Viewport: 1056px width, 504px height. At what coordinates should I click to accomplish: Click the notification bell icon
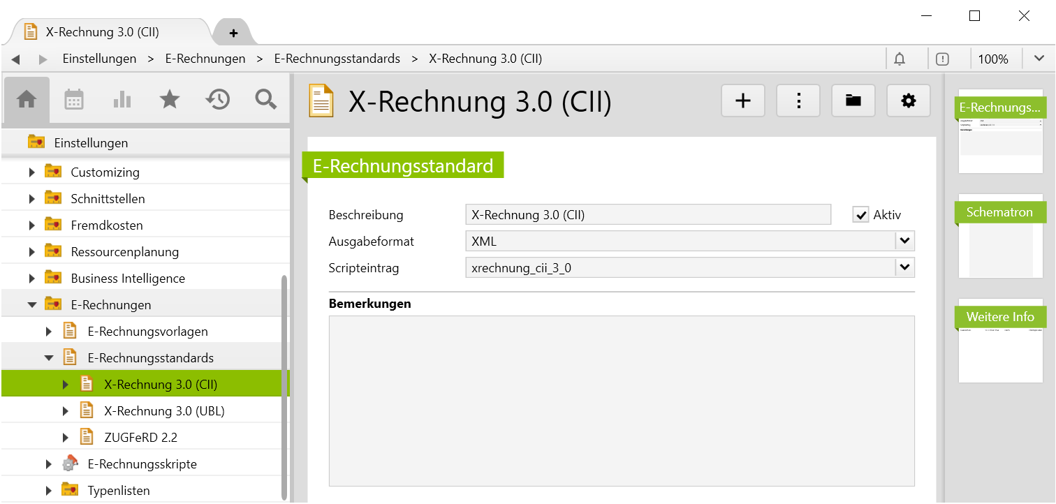(900, 59)
